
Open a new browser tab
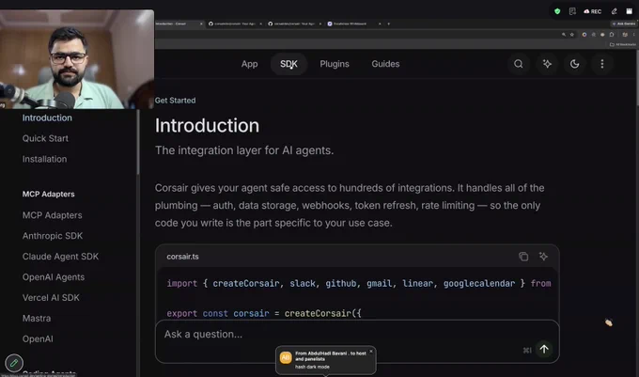click(388, 24)
